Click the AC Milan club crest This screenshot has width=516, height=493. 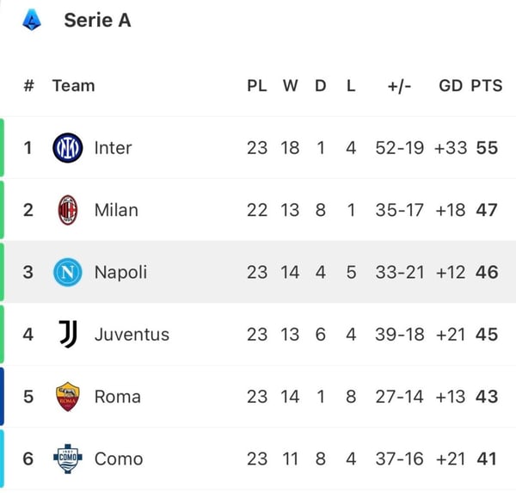tap(67, 210)
